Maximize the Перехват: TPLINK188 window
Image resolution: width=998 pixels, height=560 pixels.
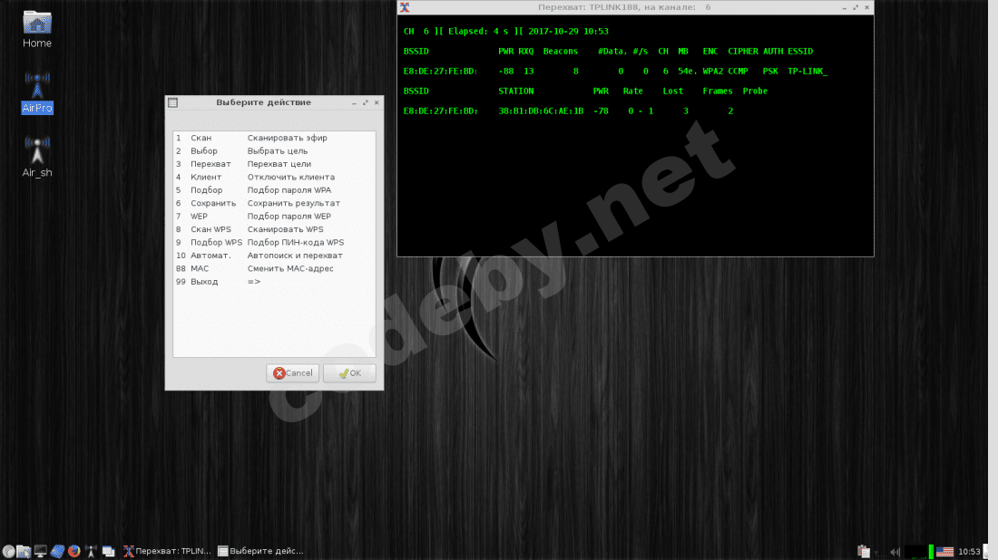[x=856, y=7]
